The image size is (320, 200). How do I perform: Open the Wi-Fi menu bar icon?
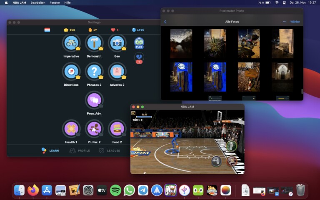coord(277,2)
